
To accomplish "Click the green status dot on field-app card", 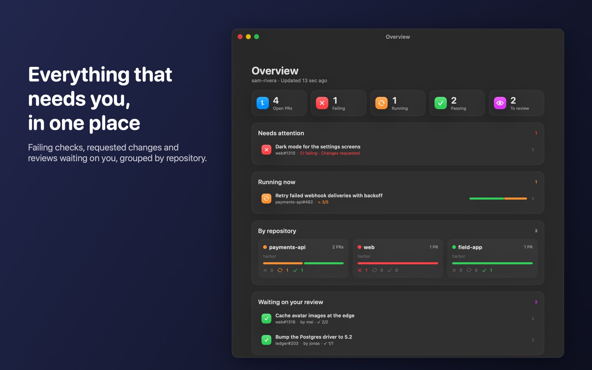I will click(x=454, y=247).
